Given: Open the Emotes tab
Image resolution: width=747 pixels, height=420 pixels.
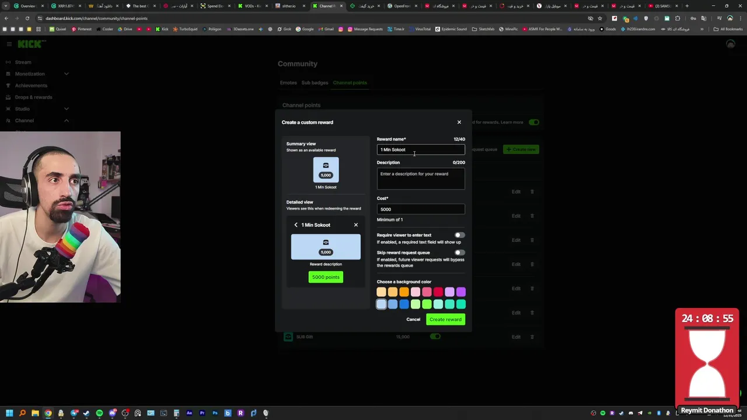Looking at the screenshot, I should click(x=288, y=83).
